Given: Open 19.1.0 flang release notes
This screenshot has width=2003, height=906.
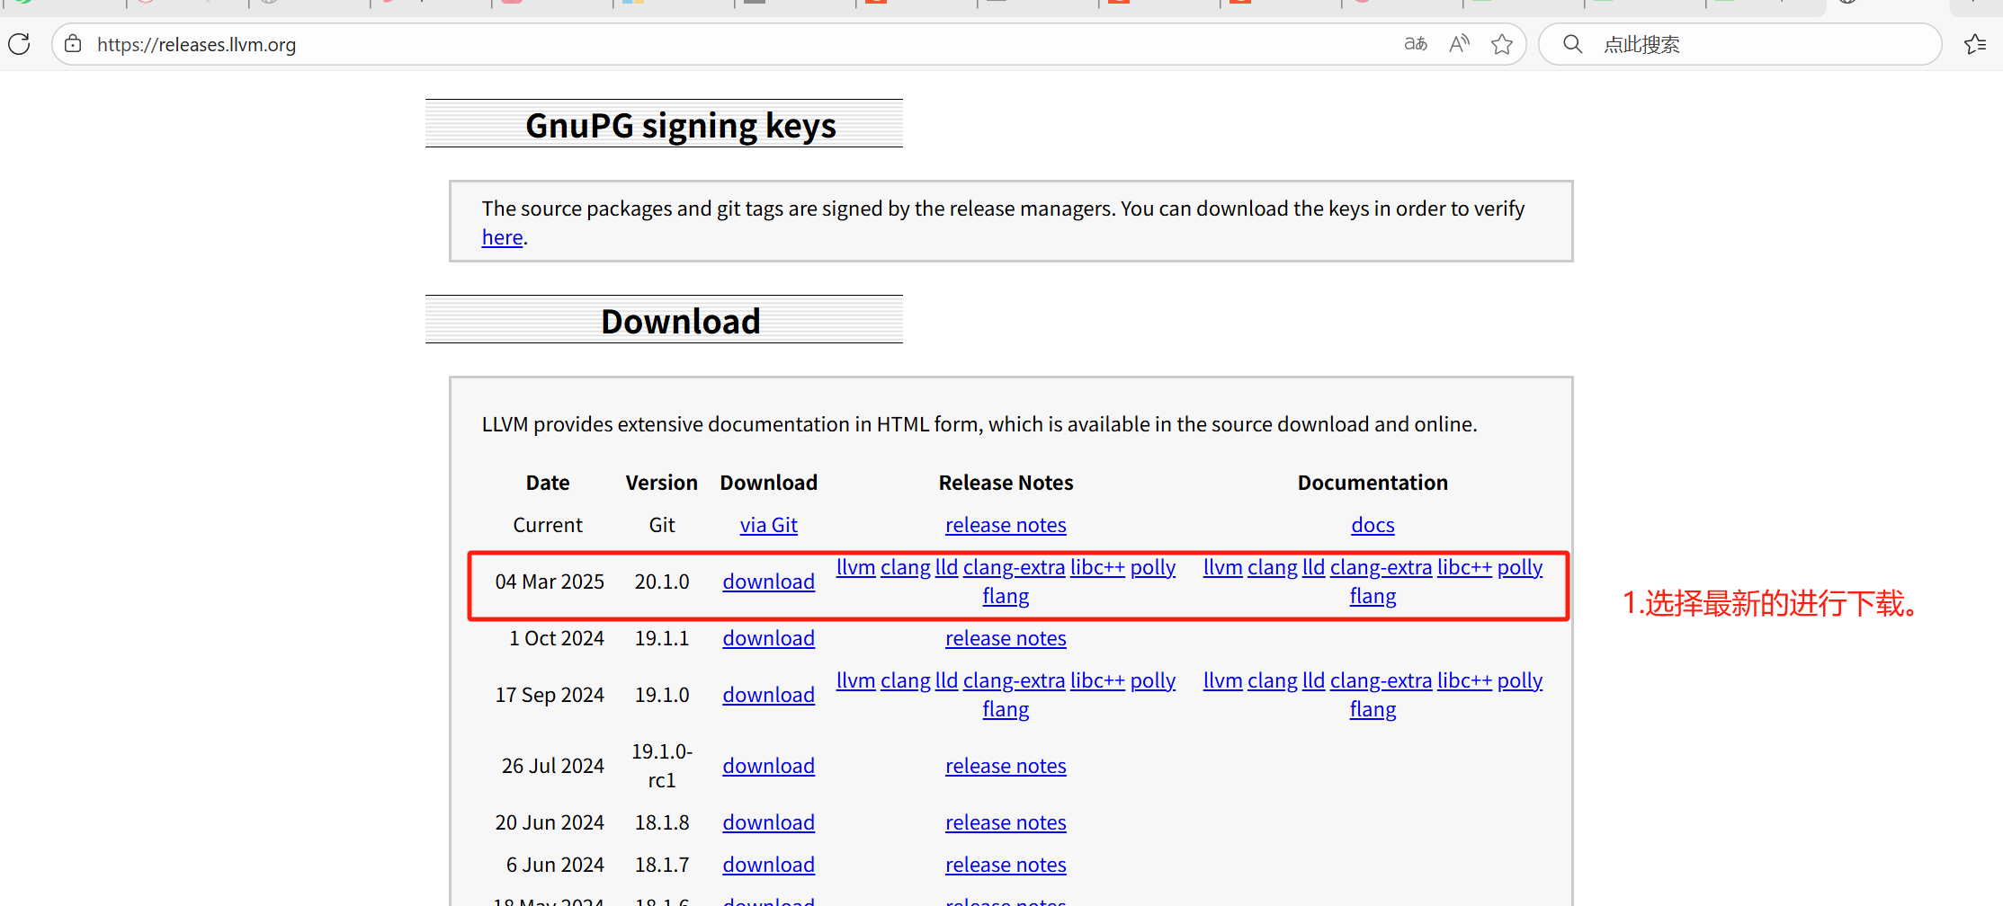Looking at the screenshot, I should pyautogui.click(x=1006, y=709).
